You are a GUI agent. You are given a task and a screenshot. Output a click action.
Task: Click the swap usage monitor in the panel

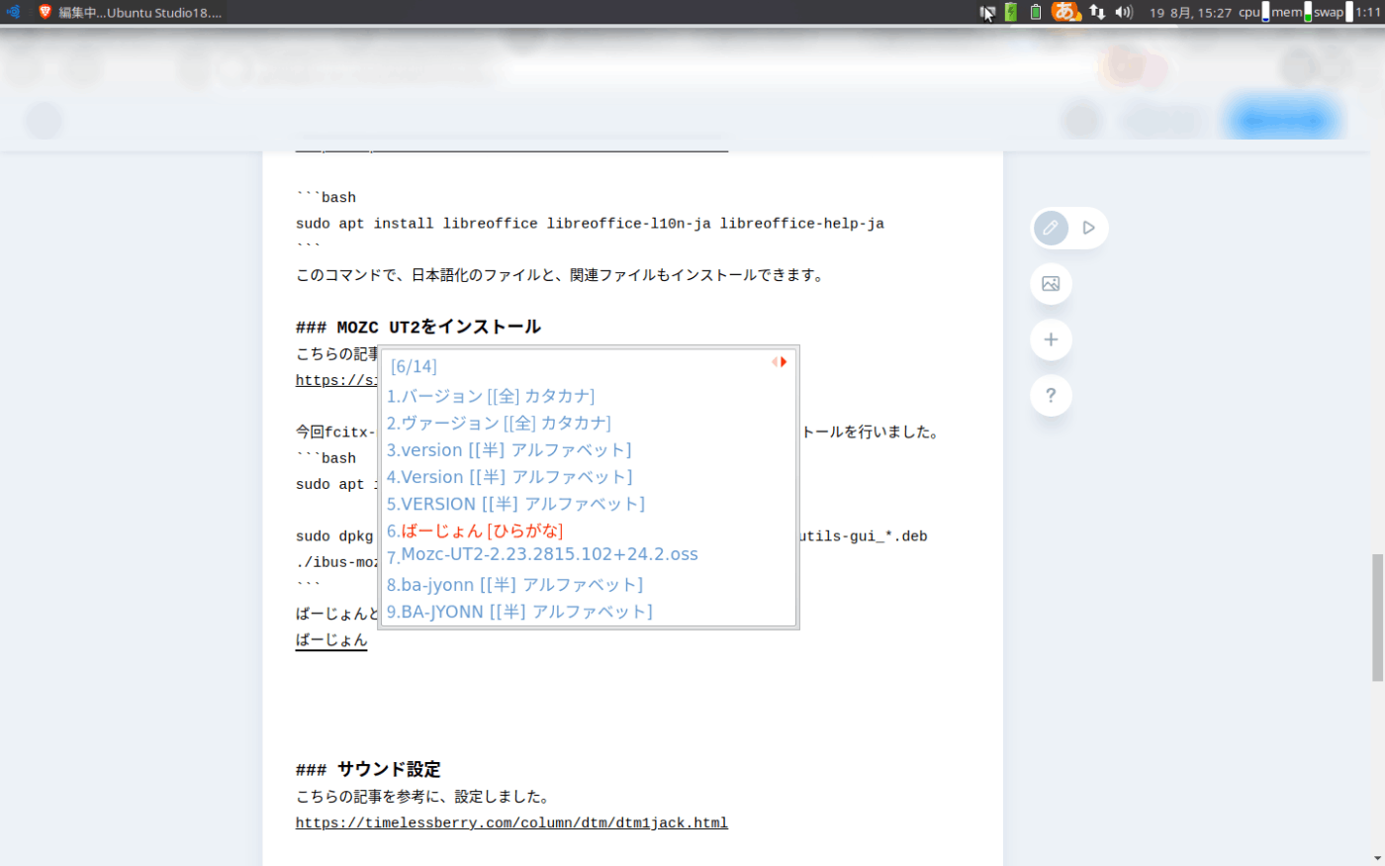(x=1333, y=12)
